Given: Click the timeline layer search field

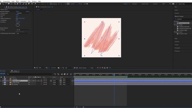Looking at the screenshot, I should tap(30, 74).
